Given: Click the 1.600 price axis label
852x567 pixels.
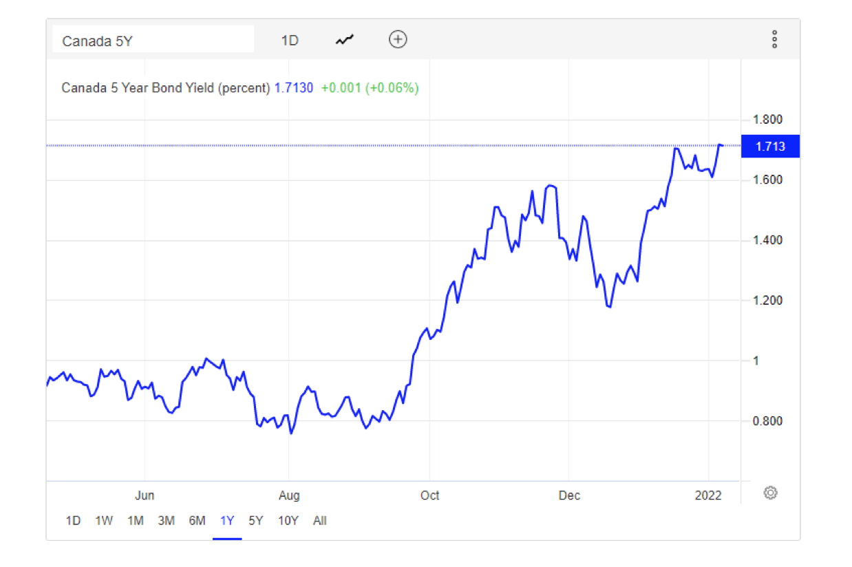Looking at the screenshot, I should (x=768, y=180).
